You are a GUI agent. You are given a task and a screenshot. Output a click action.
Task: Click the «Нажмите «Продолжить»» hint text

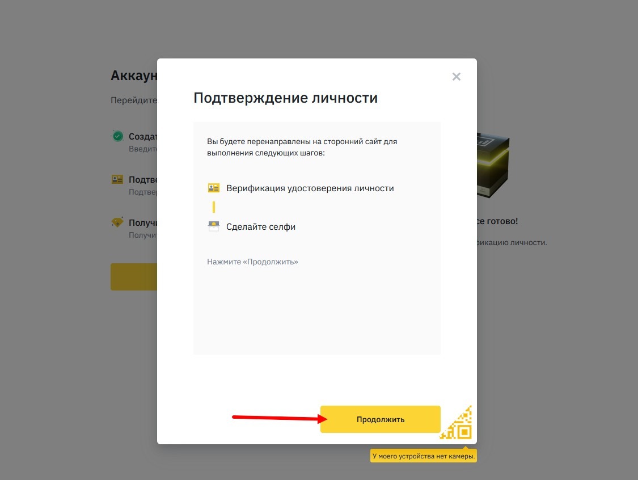coord(252,262)
